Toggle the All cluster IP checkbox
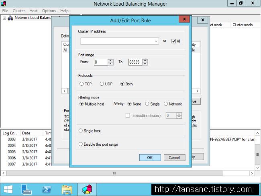 click(173, 41)
